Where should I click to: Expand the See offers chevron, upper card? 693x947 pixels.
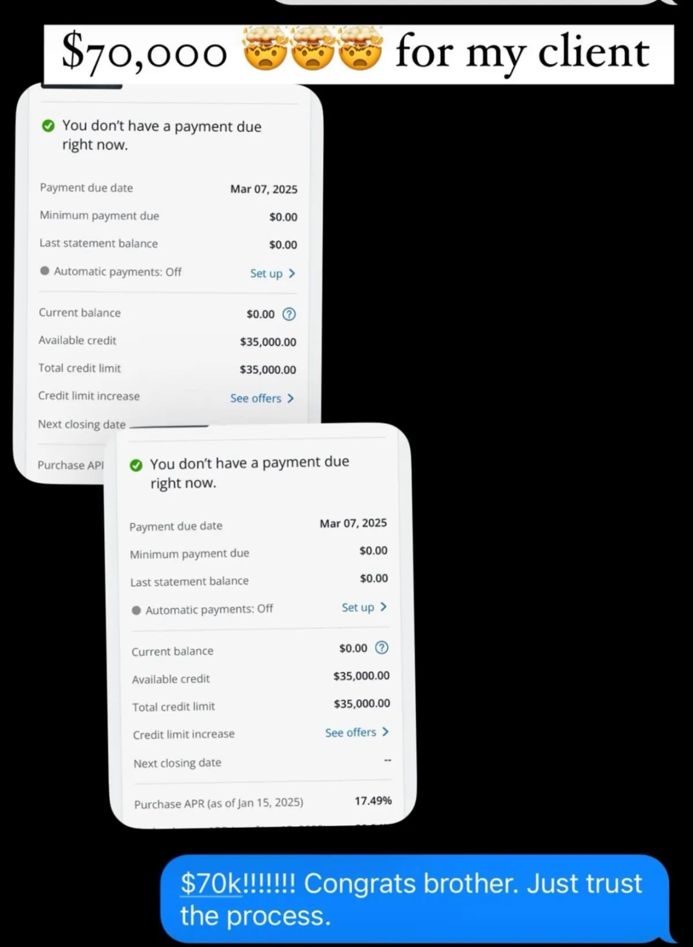coord(290,398)
